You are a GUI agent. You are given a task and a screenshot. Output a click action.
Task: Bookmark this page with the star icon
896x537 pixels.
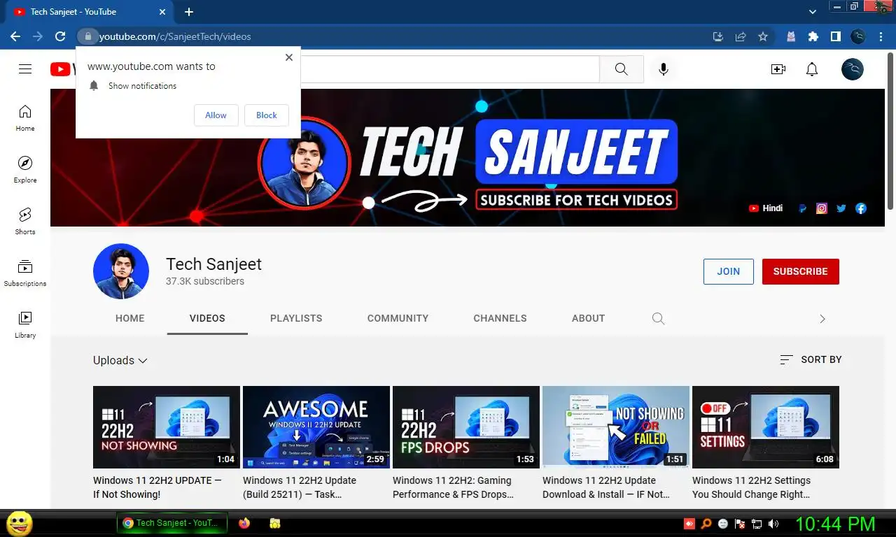pyautogui.click(x=763, y=36)
